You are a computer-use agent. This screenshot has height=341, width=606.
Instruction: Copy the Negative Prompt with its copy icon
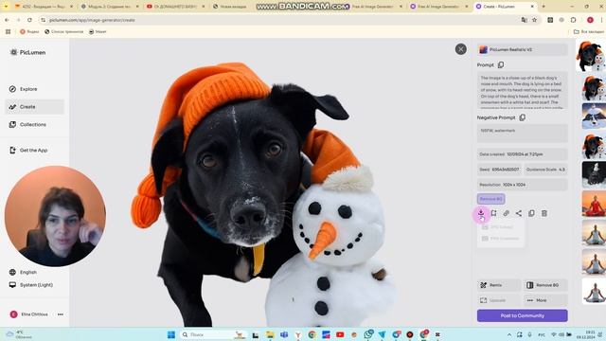pyautogui.click(x=523, y=117)
